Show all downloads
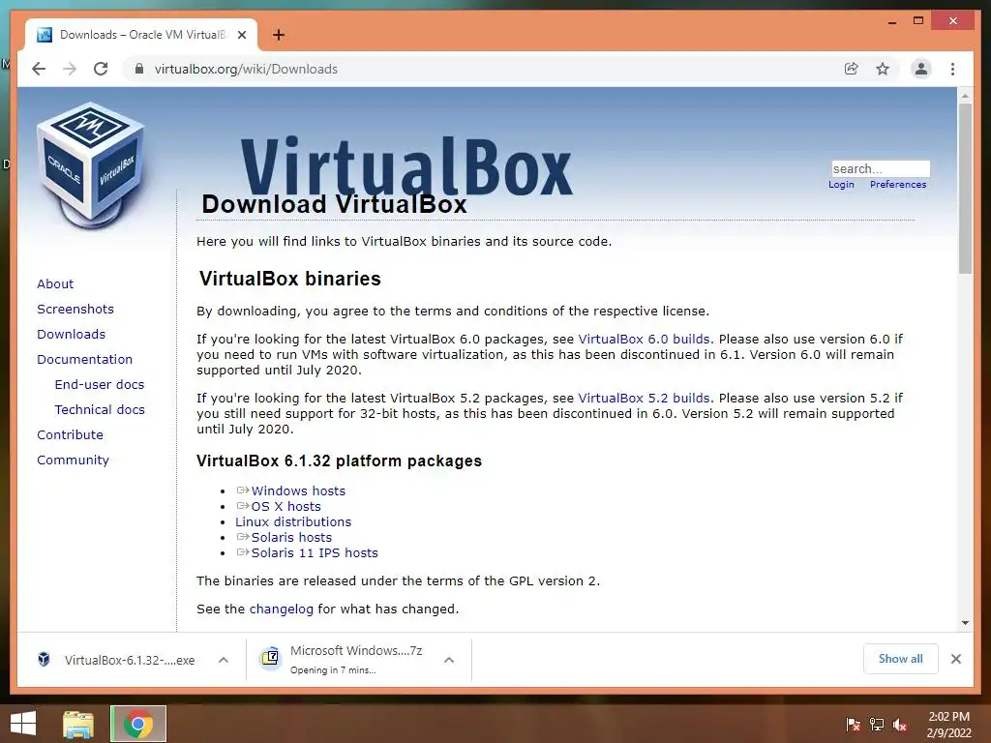Image resolution: width=991 pixels, height=743 pixels. click(x=901, y=659)
